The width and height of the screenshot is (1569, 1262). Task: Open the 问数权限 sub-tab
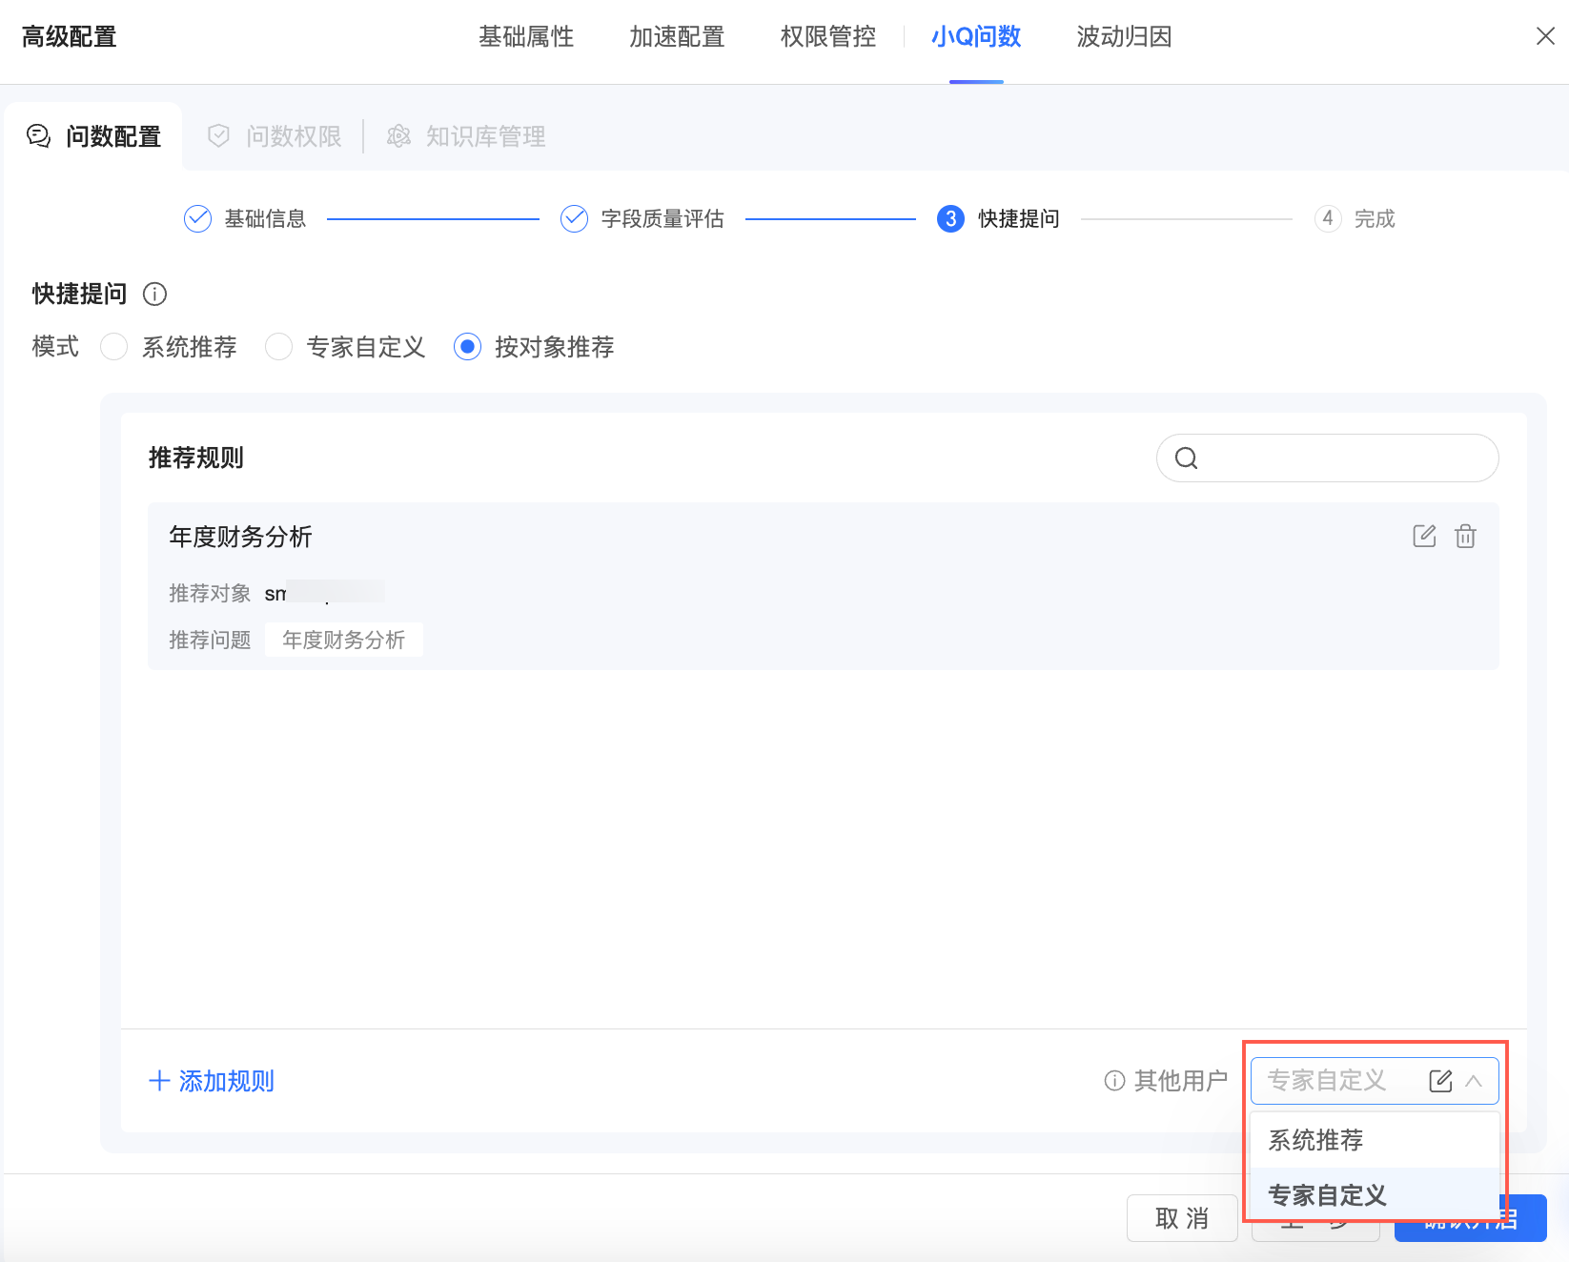click(275, 136)
